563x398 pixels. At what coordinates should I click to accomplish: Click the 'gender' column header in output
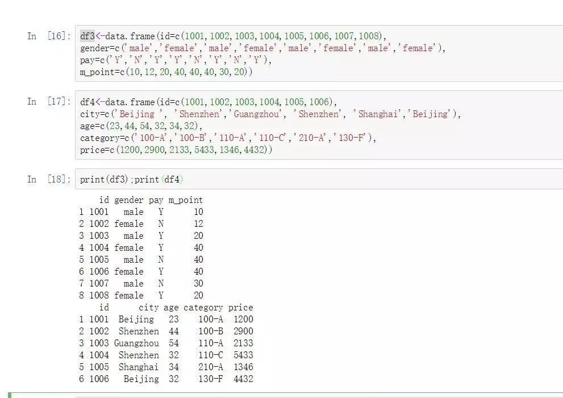[x=128, y=200]
